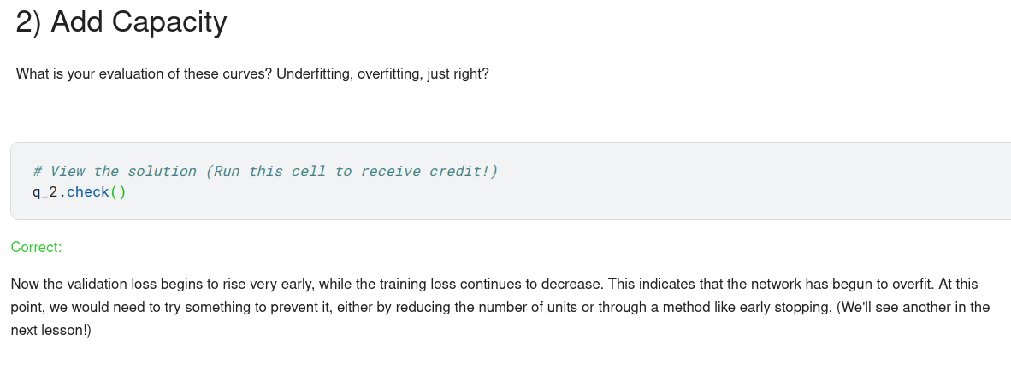Click the "2) Add Capacity" heading
Screen dimensions: 1011x382
pos(121,22)
